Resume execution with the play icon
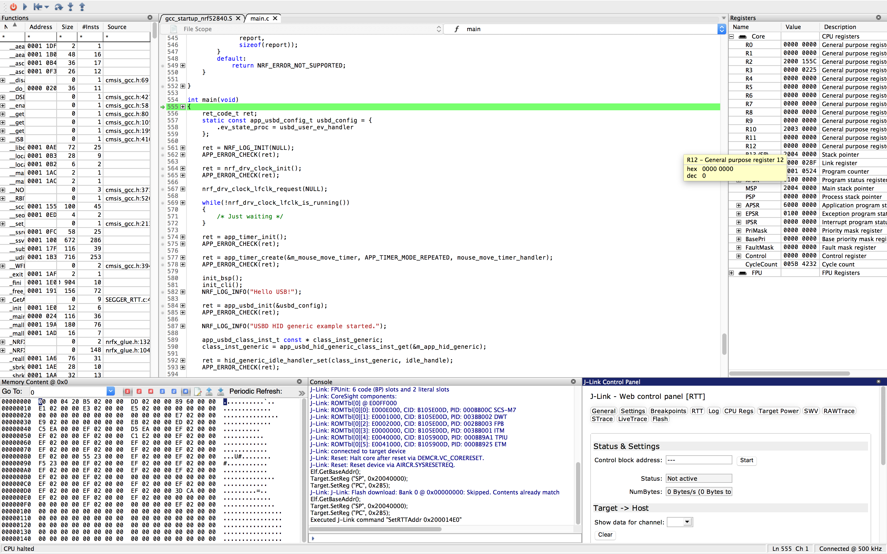 pos(25,7)
